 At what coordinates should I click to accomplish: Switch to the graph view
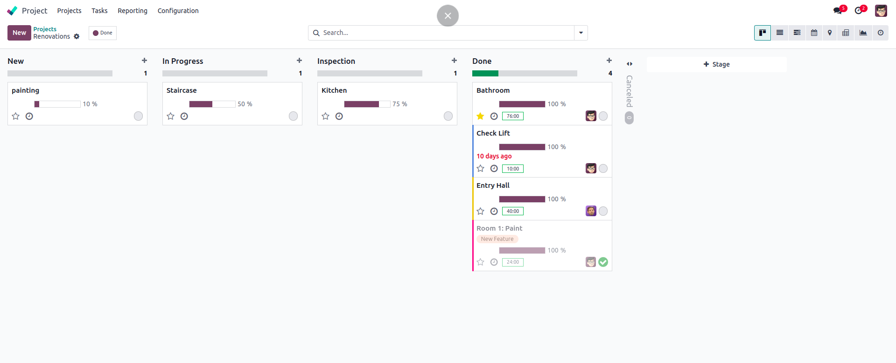coord(863,33)
